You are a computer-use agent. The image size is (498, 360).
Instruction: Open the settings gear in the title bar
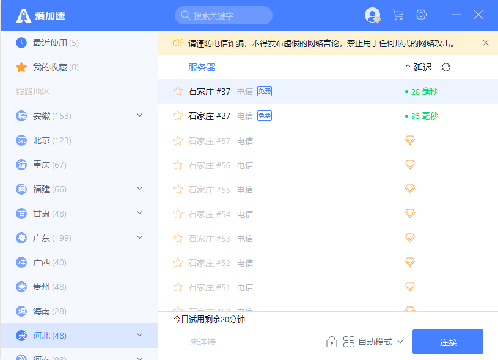(421, 15)
